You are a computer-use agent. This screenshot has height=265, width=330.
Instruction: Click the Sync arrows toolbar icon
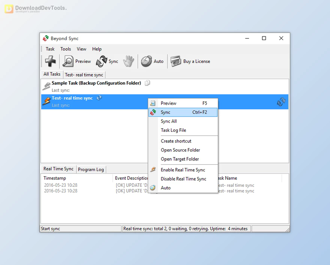pyautogui.click(x=102, y=61)
